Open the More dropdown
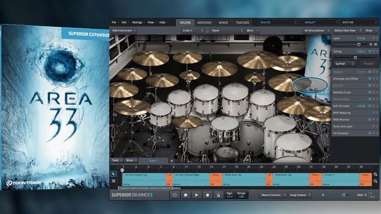 (x=252, y=30)
